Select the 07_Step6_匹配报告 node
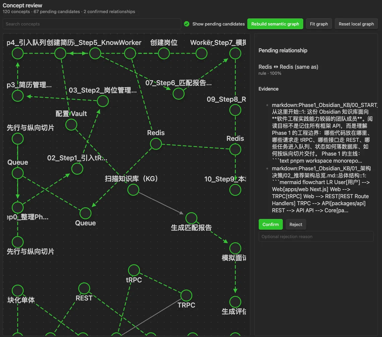382x337 pixels. 178,94
